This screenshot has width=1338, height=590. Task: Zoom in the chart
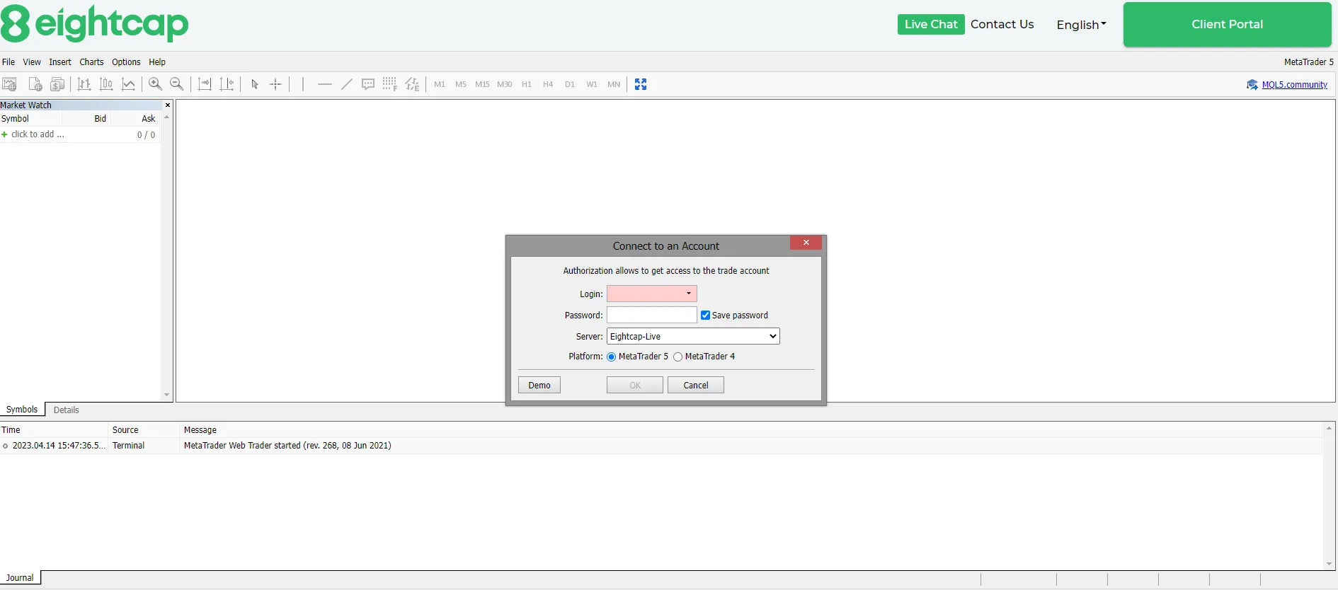pos(155,84)
